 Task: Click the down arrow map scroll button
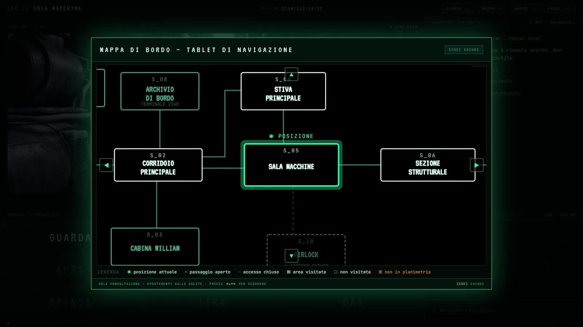291,256
